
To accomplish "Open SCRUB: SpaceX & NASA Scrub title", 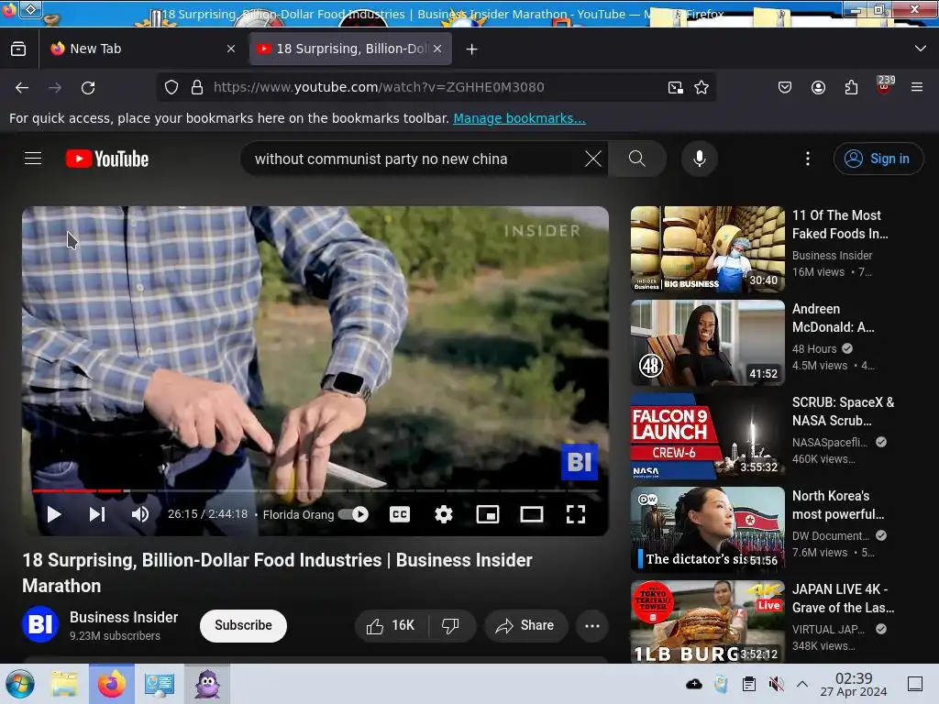I will tap(844, 412).
